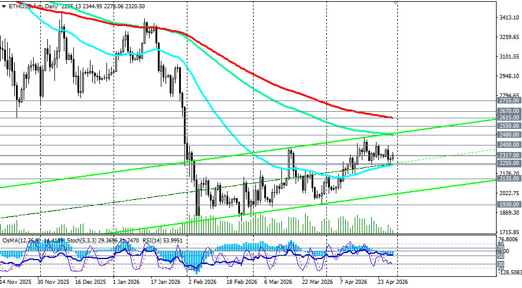Click the grey chart shift marker on top edge
This screenshot has height=288, width=522.
[x=395, y=3]
